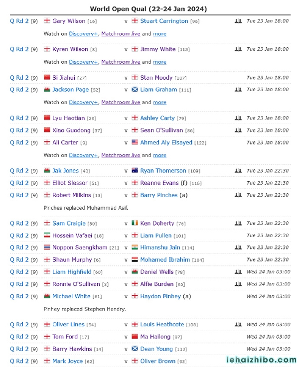Click Q Rd 2 link for Shaun Murphy match
This screenshot has width=299, height=367.
coord(19,260)
